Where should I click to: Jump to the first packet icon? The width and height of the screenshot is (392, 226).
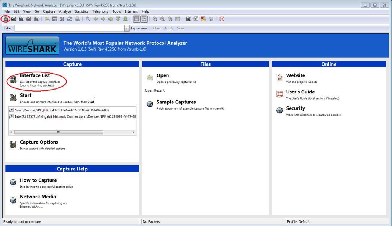pyautogui.click(x=118, y=19)
